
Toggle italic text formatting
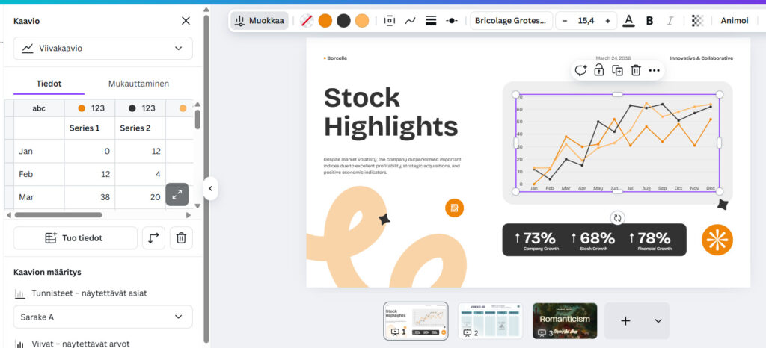point(670,21)
